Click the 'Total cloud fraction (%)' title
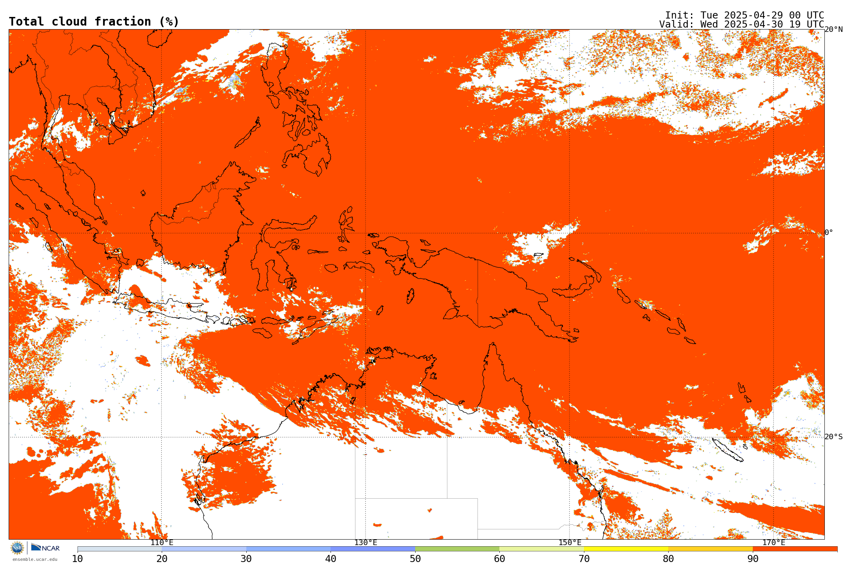Screen dimensions: 850x564 click(x=94, y=22)
